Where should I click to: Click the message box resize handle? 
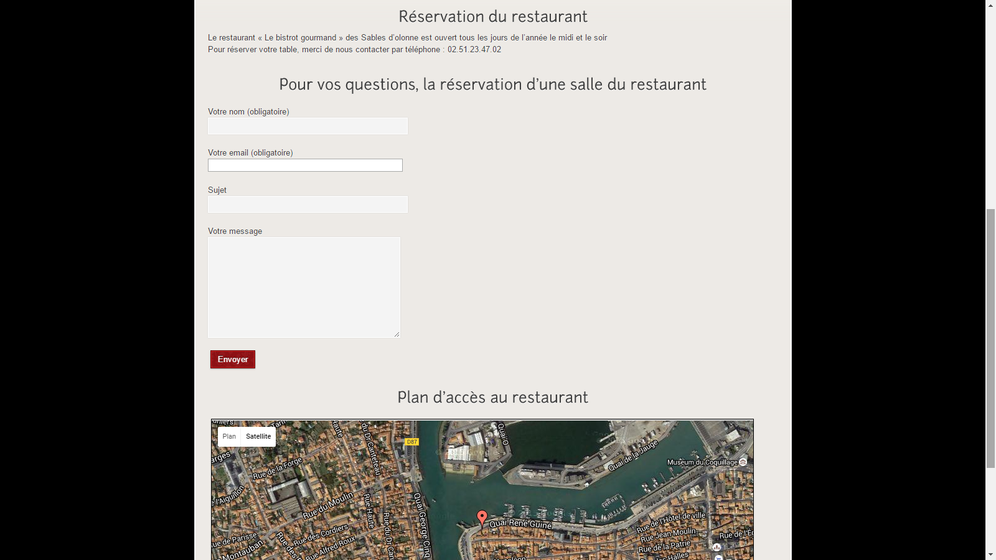click(397, 334)
